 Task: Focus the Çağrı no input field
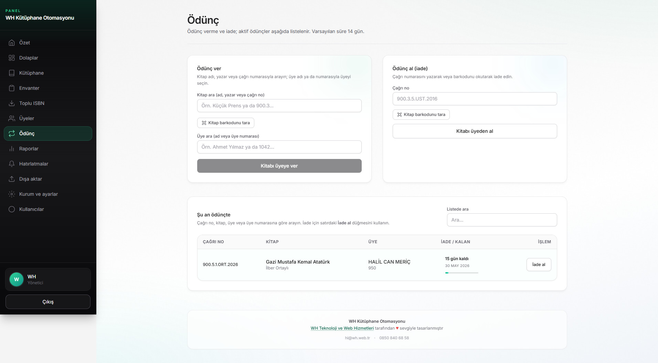coord(475,99)
